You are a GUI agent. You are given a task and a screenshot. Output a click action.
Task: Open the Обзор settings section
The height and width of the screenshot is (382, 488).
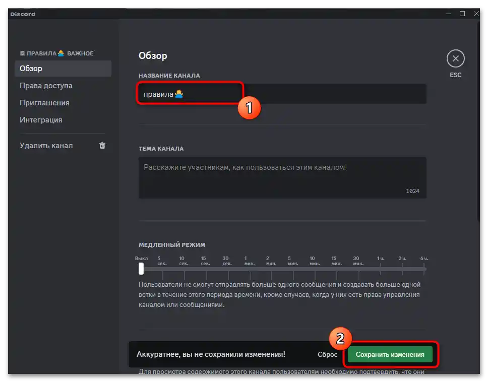63,69
